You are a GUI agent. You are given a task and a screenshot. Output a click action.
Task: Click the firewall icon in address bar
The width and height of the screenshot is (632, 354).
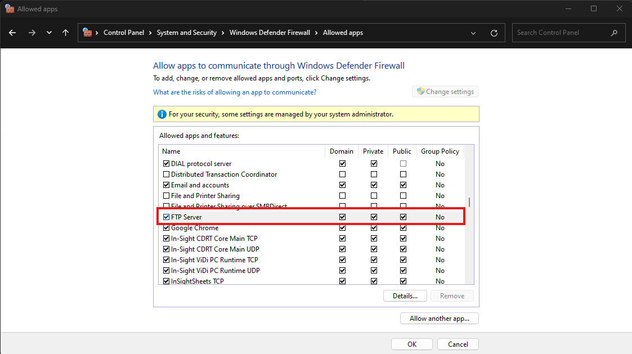pos(87,33)
